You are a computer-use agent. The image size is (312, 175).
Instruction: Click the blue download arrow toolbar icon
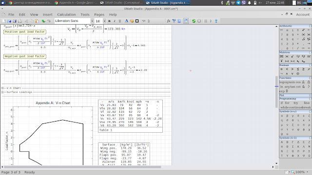coord(216,21)
